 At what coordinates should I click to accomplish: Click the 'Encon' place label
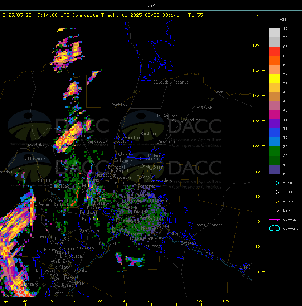pyautogui.click(x=218, y=92)
